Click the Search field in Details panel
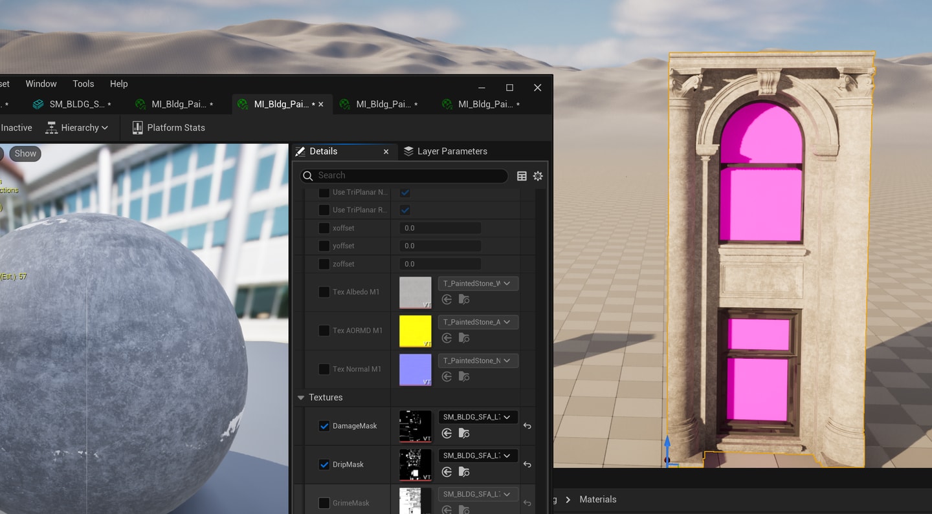The width and height of the screenshot is (932, 514). (x=405, y=176)
